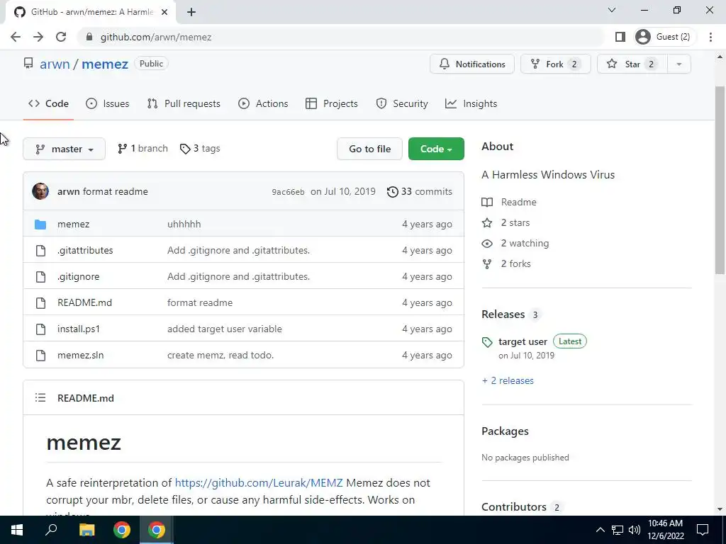Viewport: 726px width, 544px height.
Task: Star the memez repository
Action: [x=632, y=64]
